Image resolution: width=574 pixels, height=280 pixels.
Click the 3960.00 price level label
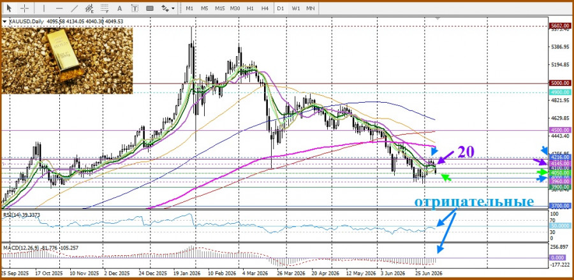pos(560,181)
